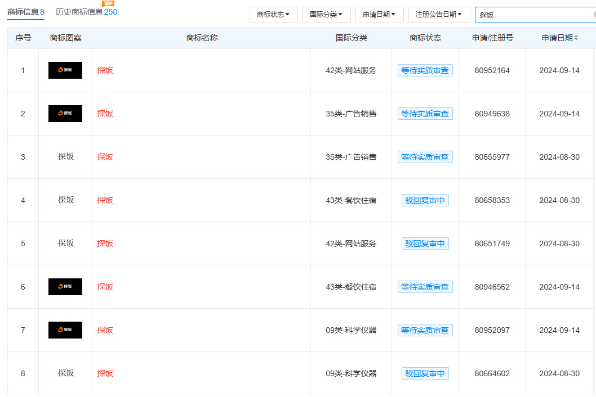
Task: Open trademark logo thumbnail in row 6
Action: coord(65,287)
